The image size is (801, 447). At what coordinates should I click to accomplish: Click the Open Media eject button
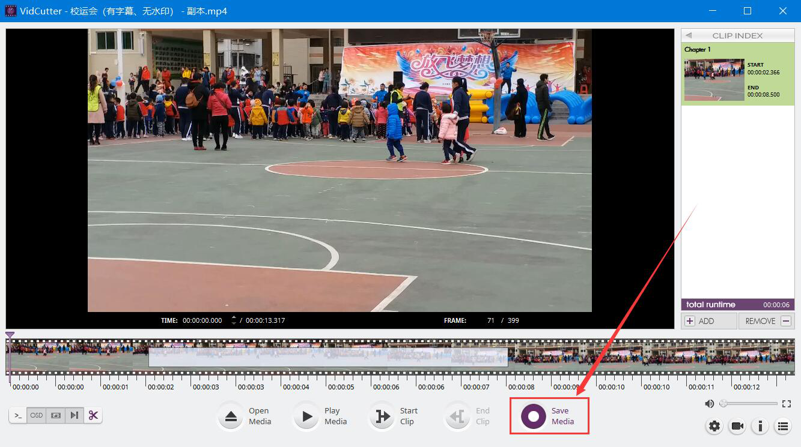tap(231, 416)
